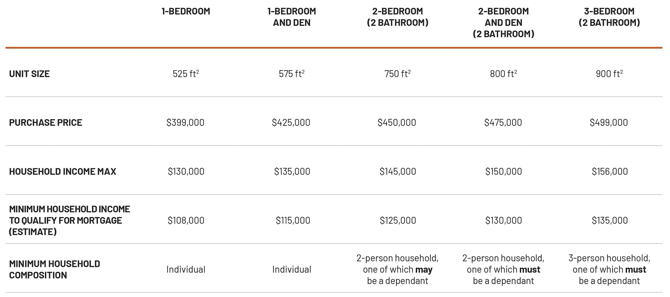Select the 900 ft² unit size value

[609, 74]
